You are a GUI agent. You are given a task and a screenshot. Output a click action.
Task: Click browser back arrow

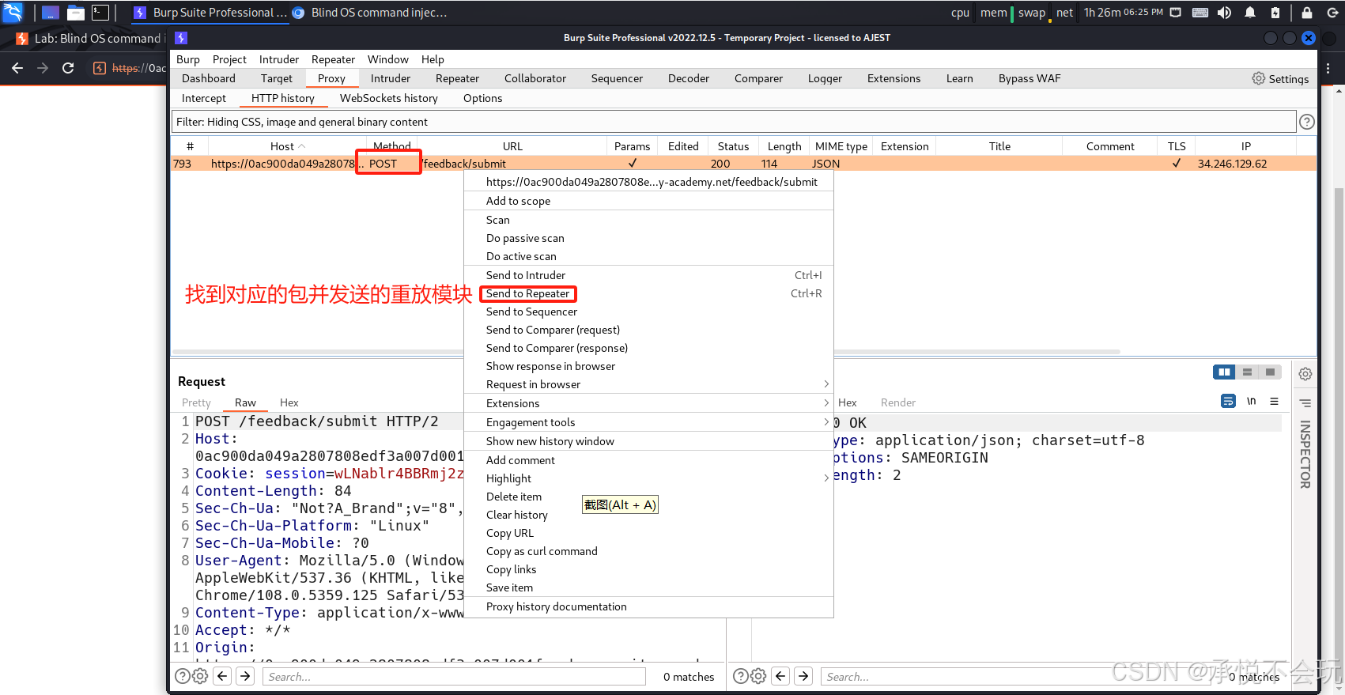click(x=17, y=68)
